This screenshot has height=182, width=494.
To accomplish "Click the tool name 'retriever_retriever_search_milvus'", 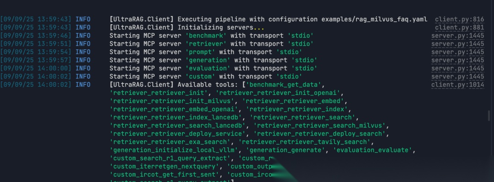I will [320, 126].
